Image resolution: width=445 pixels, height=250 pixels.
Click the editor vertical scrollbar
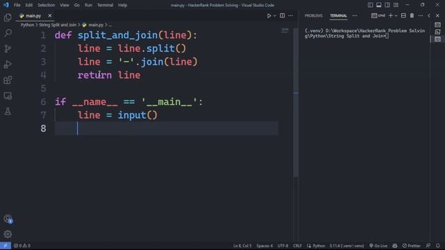(x=296, y=102)
